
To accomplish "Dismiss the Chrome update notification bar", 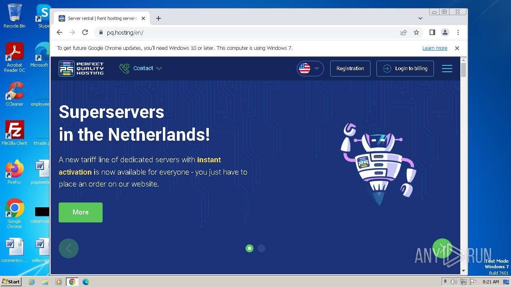I will (x=457, y=48).
